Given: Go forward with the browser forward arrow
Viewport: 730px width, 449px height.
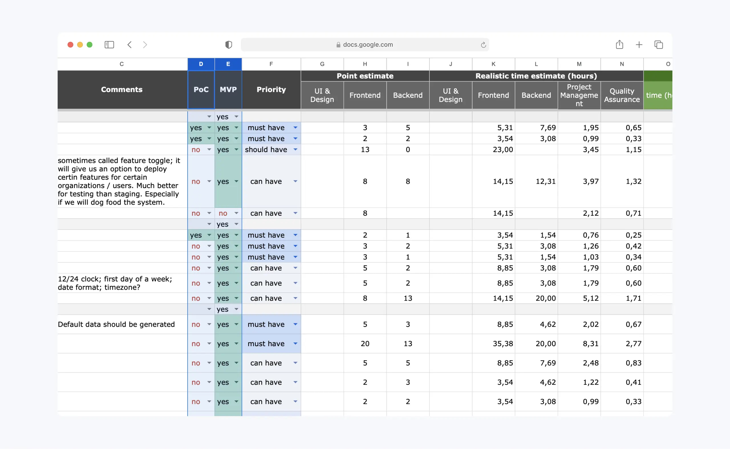Looking at the screenshot, I should [145, 44].
